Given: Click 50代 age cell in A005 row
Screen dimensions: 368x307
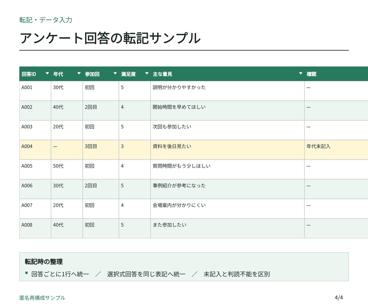Looking at the screenshot, I should click(67, 170).
